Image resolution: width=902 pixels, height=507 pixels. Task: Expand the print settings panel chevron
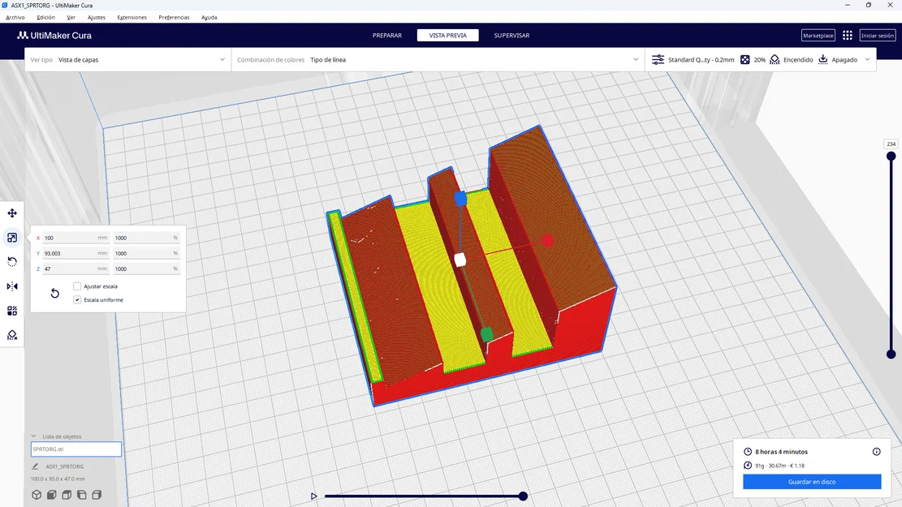point(866,59)
